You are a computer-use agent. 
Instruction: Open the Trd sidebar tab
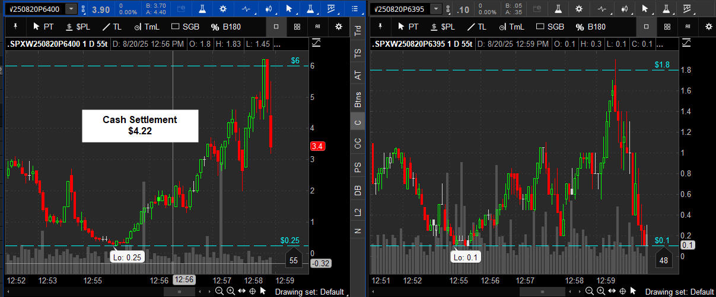point(357,31)
